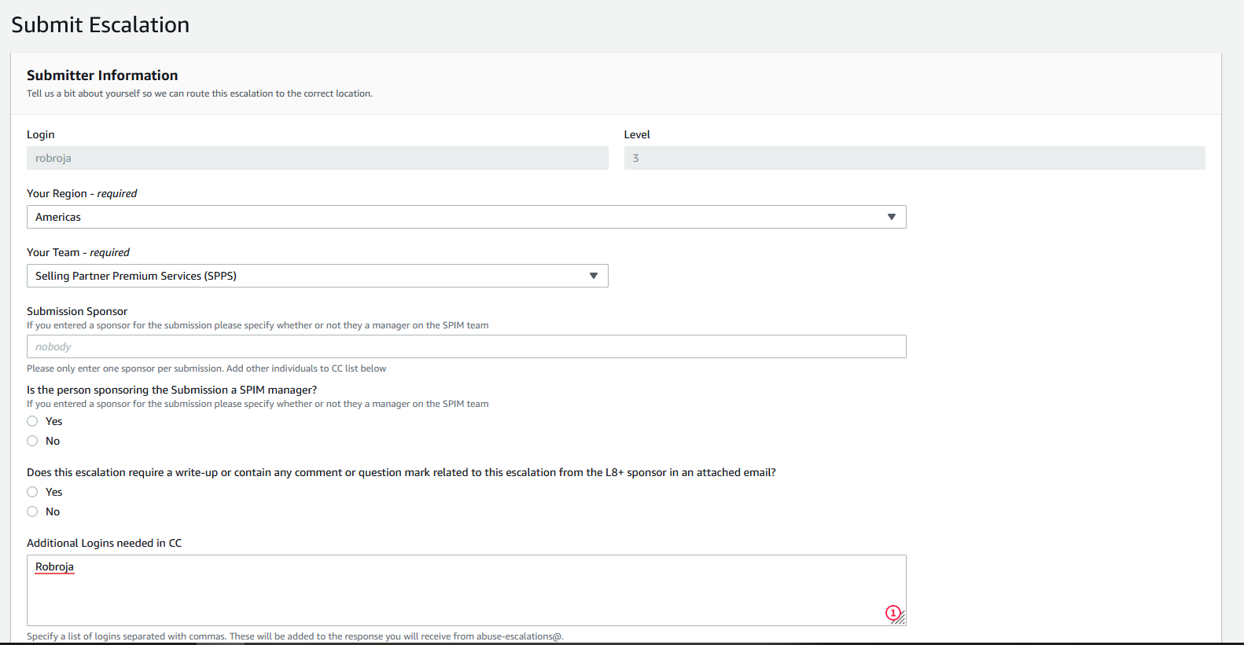This screenshot has height=645, width=1244.
Task: Click the underlined word Robroja in textarea
Action: (54, 566)
